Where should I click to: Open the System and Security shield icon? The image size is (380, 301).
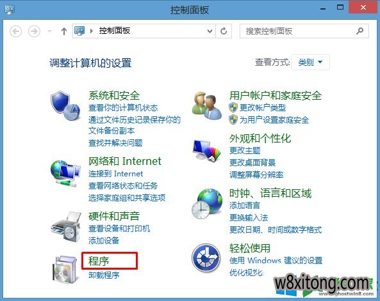pyautogui.click(x=65, y=105)
